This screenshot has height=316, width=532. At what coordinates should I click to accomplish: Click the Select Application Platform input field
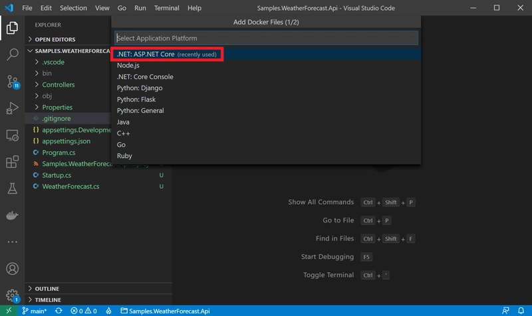267,39
